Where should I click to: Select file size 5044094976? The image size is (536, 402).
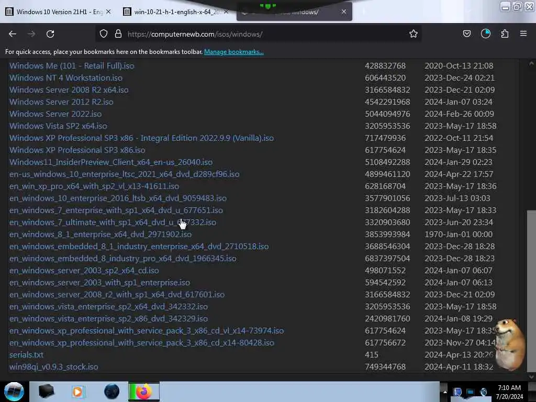pos(387,114)
